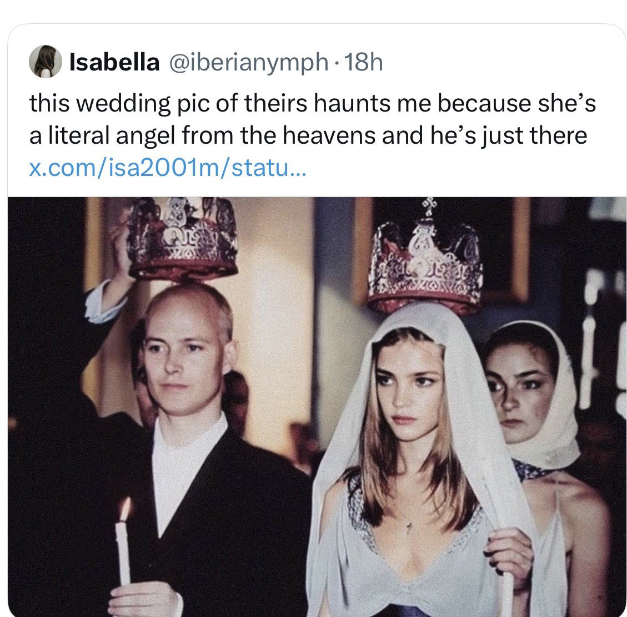Open Isabella's profile avatar
This screenshot has height=617, width=627.
click(45, 62)
